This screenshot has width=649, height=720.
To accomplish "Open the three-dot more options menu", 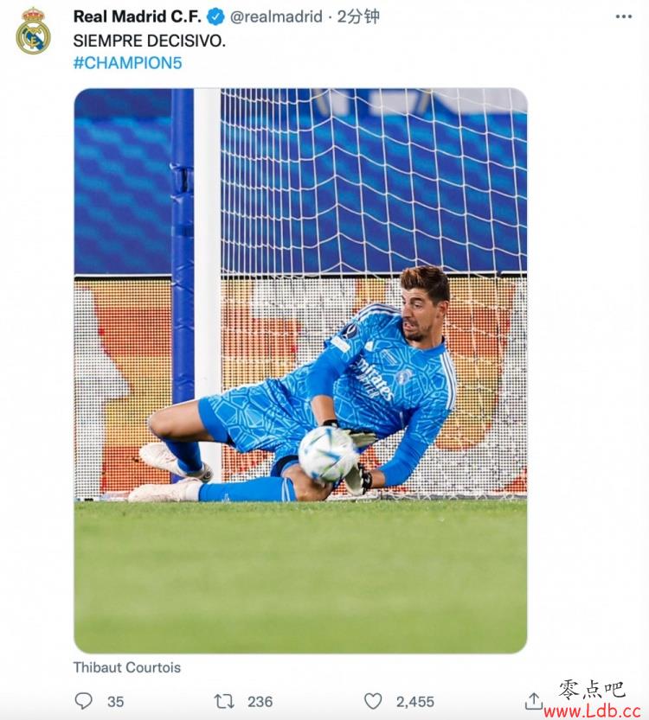I will [x=623, y=17].
